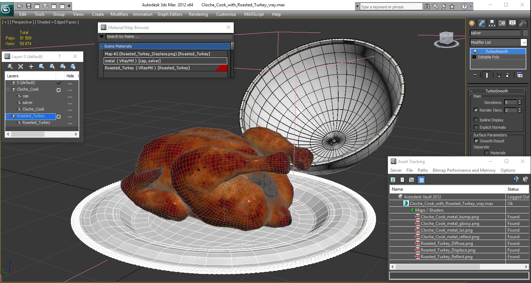Open the Utilities hammer panel tab
The image size is (531, 283).
click(523, 23)
